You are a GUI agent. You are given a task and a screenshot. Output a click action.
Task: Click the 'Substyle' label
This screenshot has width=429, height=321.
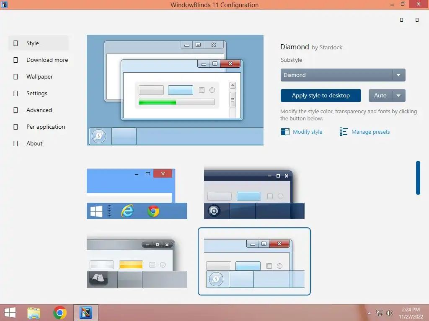pyautogui.click(x=291, y=60)
